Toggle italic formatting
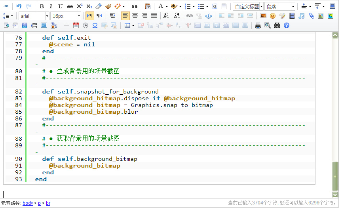This screenshot has height=208, width=340. click(x=51, y=6)
